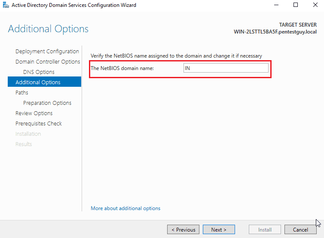The image size is (324, 238).
Task: Click the target server name text
Action: tap(275, 32)
